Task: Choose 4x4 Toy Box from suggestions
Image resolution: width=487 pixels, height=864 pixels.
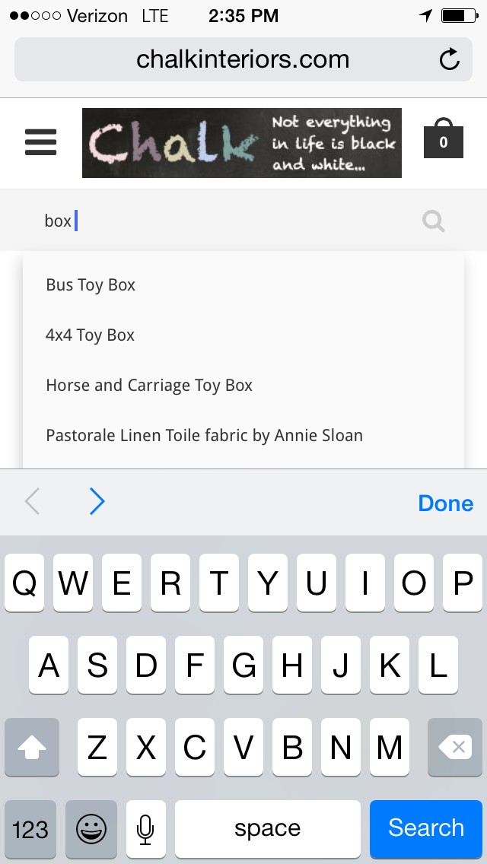Action: click(90, 335)
